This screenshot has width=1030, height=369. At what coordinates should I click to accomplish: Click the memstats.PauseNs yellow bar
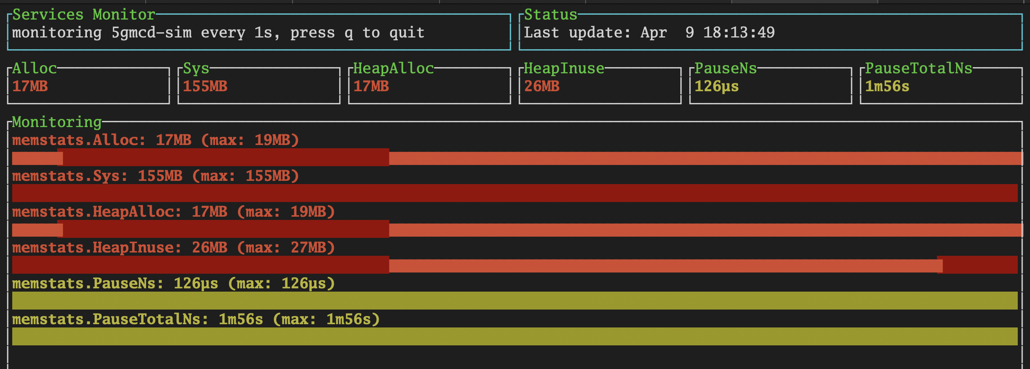click(515, 301)
